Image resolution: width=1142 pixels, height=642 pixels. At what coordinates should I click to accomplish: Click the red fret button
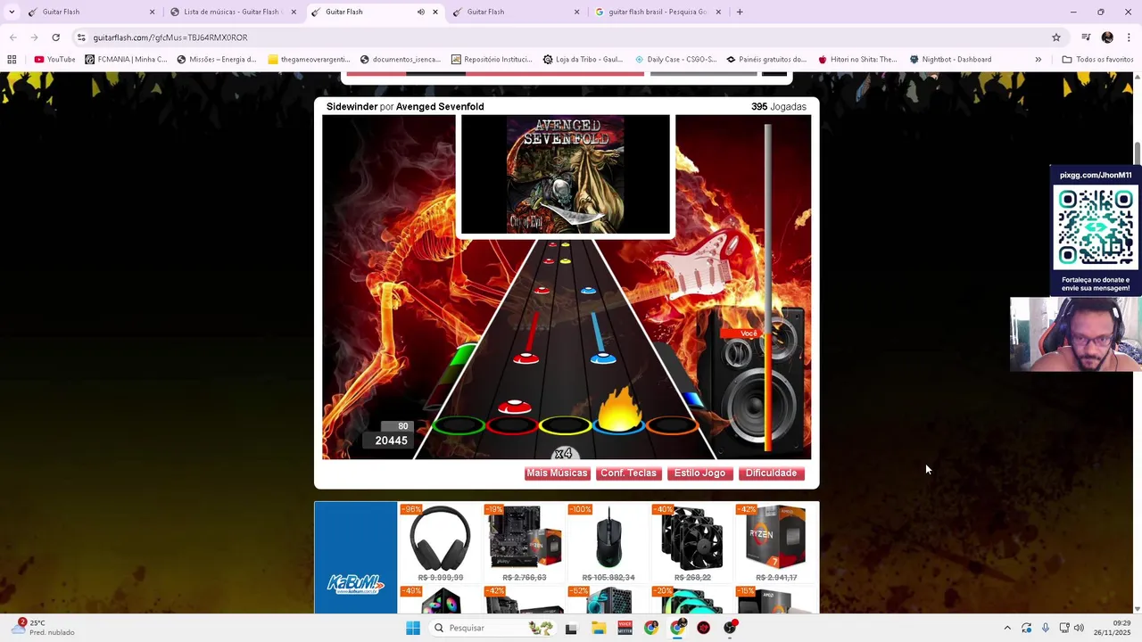[512, 425]
